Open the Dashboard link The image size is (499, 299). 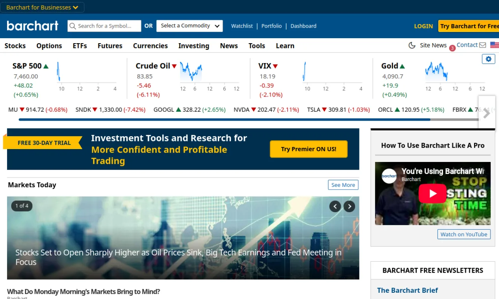pyautogui.click(x=303, y=26)
